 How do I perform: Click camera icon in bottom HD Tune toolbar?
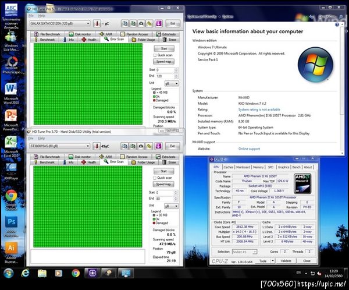pos(141,146)
